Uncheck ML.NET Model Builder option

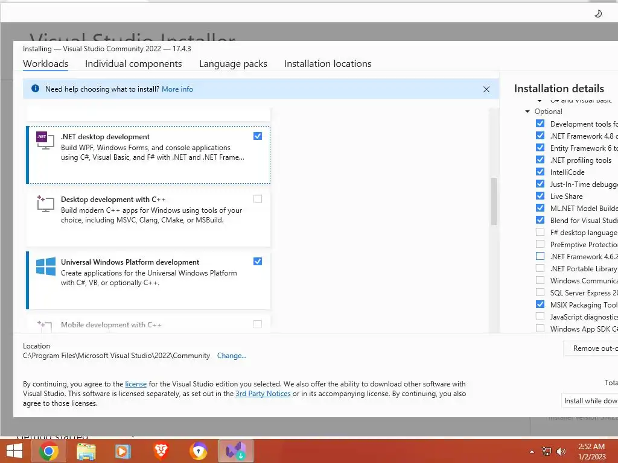540,208
